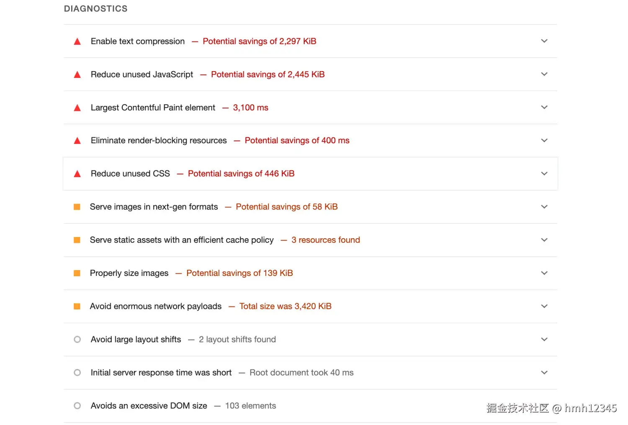Click the Properly size images audit title
This screenshot has width=628, height=425.
tap(129, 273)
